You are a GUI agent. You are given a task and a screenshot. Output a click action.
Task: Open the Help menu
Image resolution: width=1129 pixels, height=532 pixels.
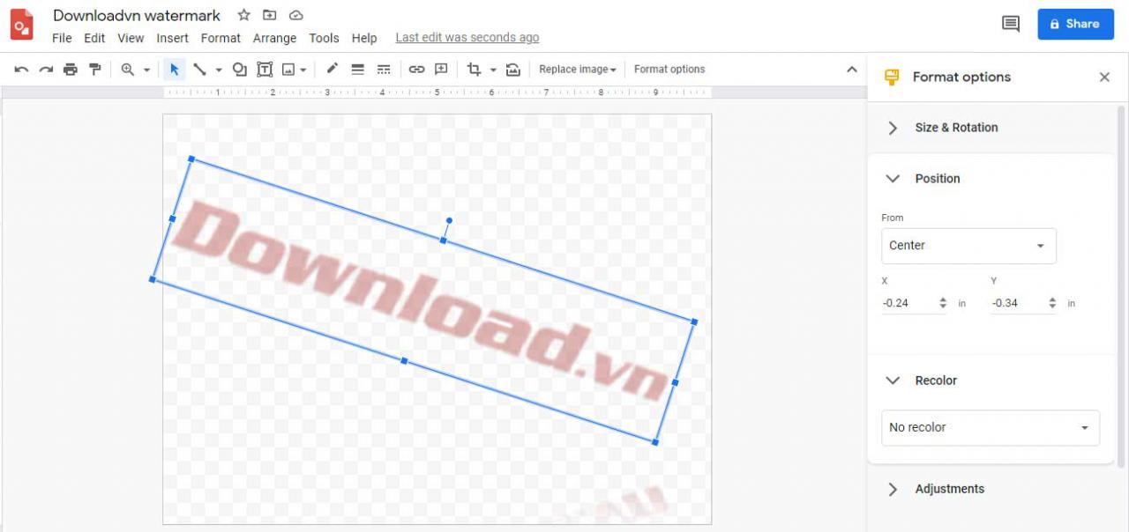(x=364, y=38)
